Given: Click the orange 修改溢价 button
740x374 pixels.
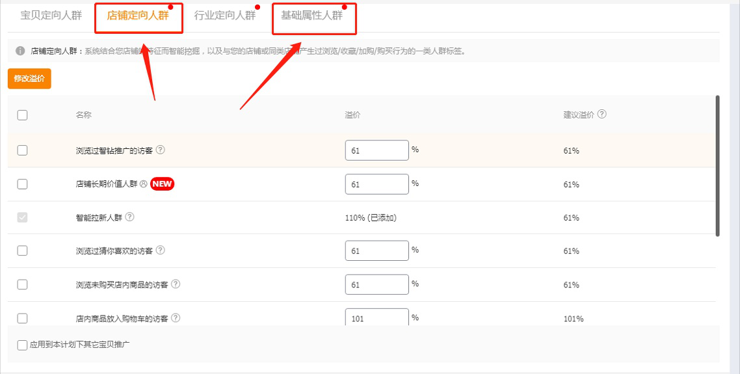Looking at the screenshot, I should coord(29,79).
